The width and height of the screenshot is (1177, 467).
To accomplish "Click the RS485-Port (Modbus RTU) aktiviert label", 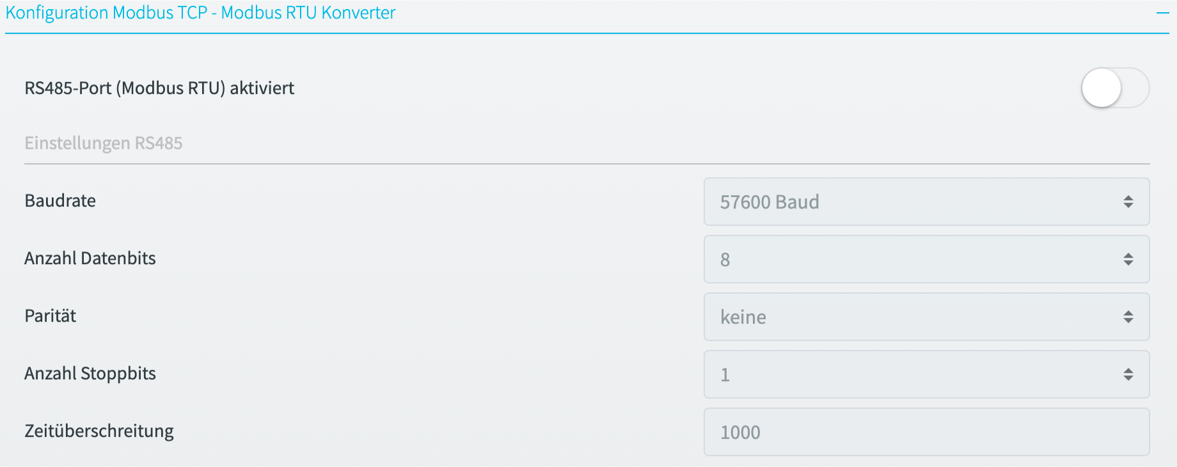I will 159,88.
